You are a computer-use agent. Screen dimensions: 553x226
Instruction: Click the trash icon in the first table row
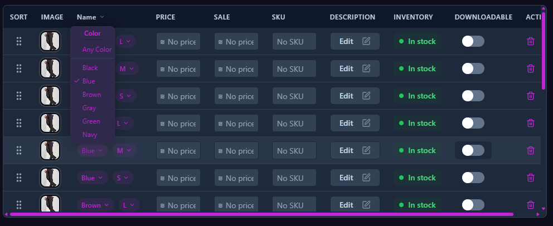[x=531, y=41]
